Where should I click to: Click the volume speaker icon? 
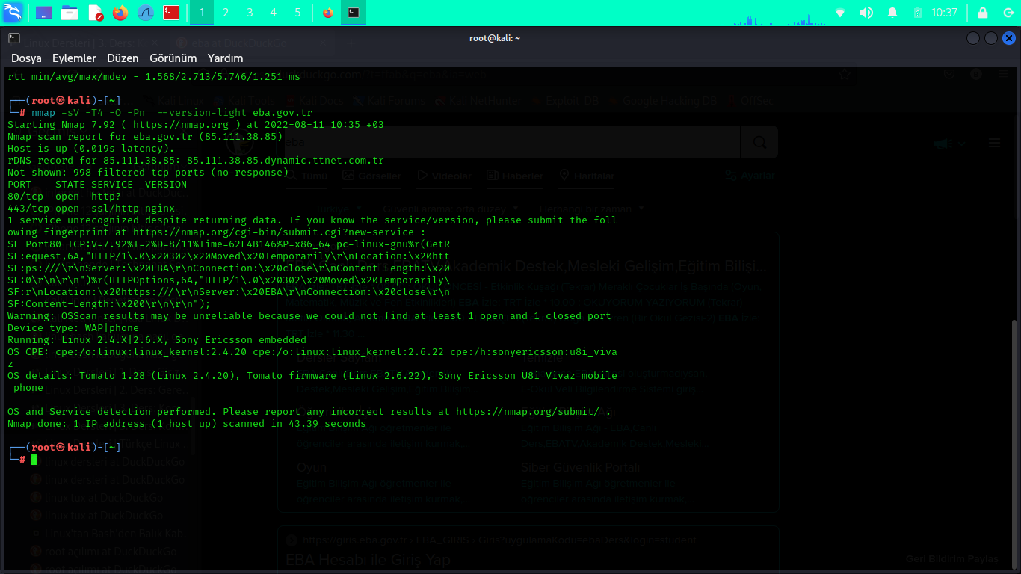click(x=866, y=13)
